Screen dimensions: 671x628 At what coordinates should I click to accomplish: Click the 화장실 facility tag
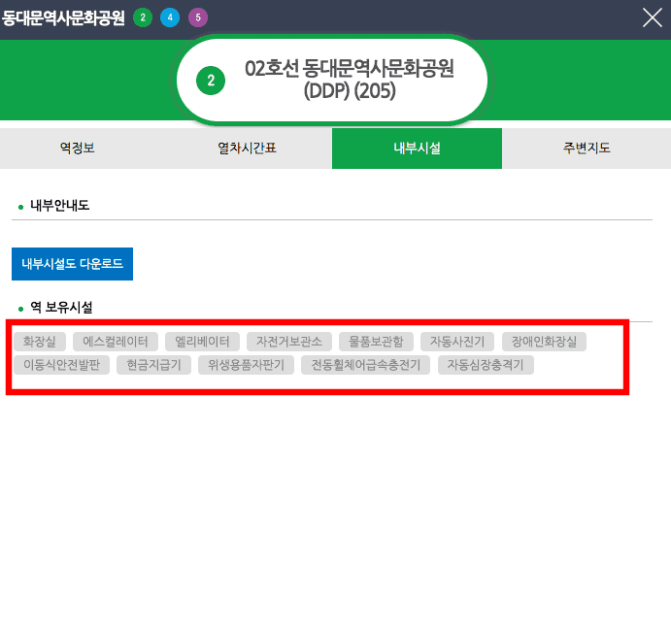click(x=40, y=342)
